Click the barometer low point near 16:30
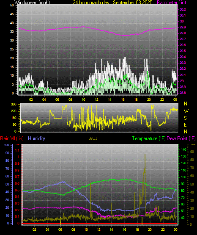This screenshot has width=197, height=235. pyautogui.click(x=126, y=36)
